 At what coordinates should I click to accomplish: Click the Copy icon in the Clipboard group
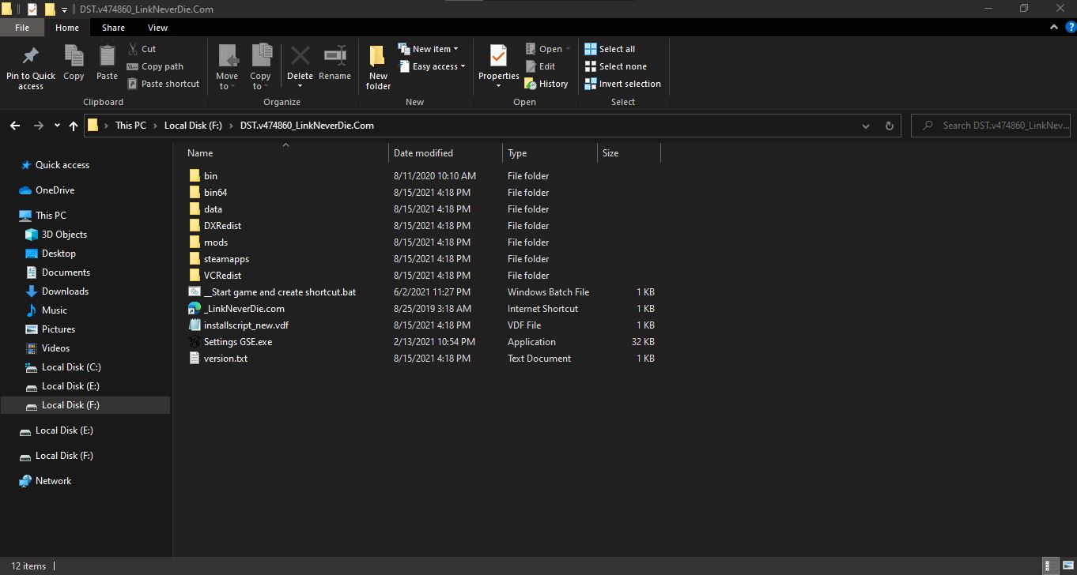pyautogui.click(x=74, y=57)
